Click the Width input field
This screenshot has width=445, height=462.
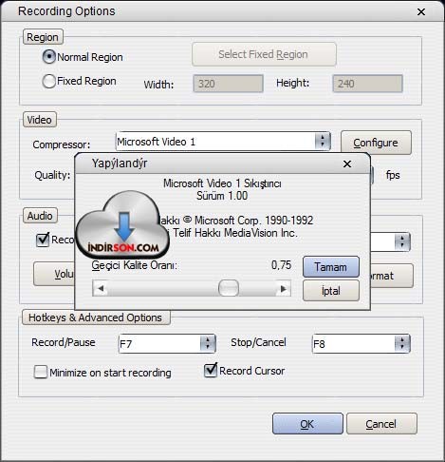coord(228,84)
